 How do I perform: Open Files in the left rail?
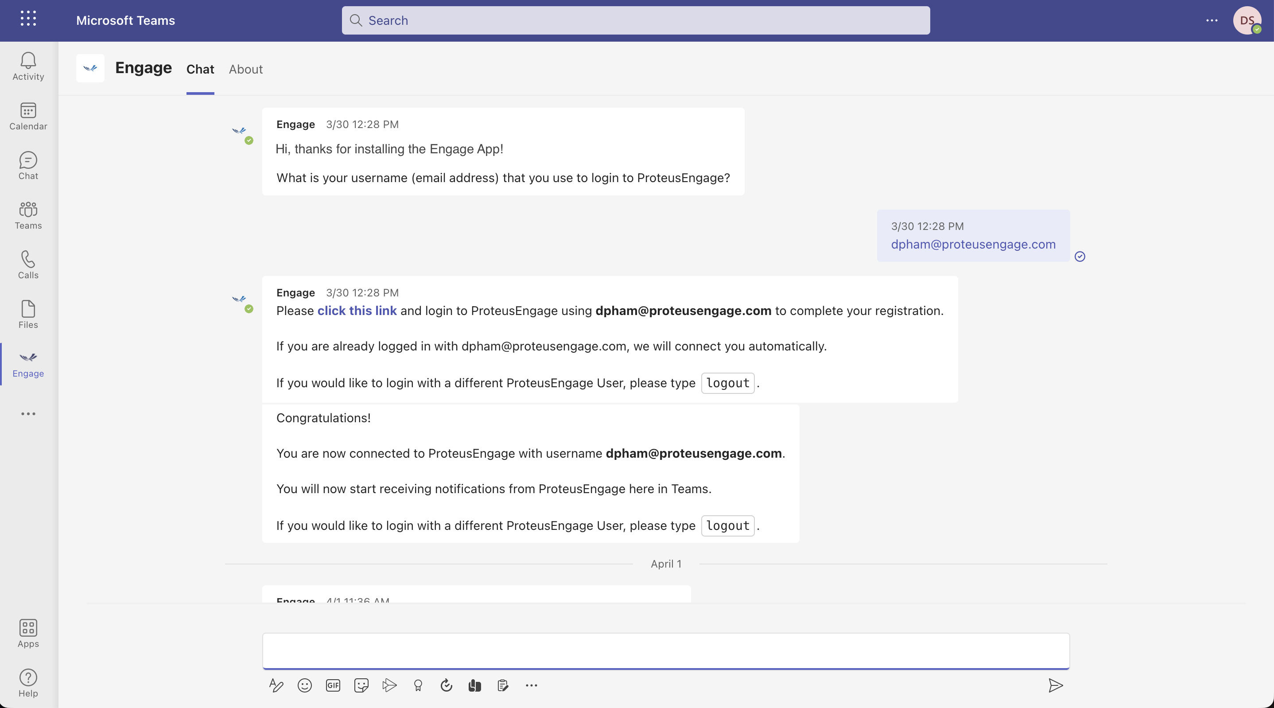(x=28, y=314)
